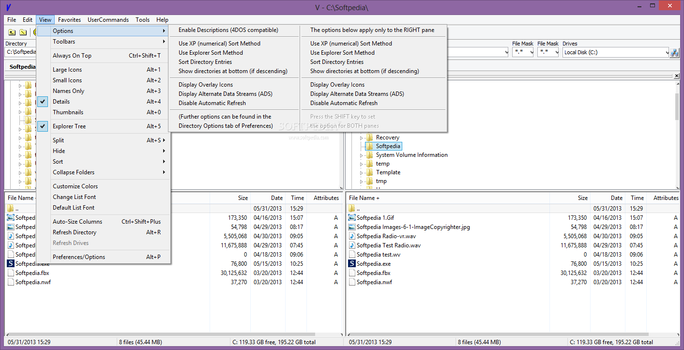Click the Softpedia 1.Gif image file icon
This screenshot has width=684, height=350.
pyautogui.click(x=352, y=218)
